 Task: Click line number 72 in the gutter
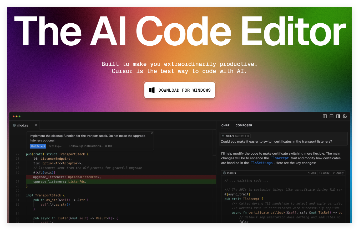coord(18,154)
